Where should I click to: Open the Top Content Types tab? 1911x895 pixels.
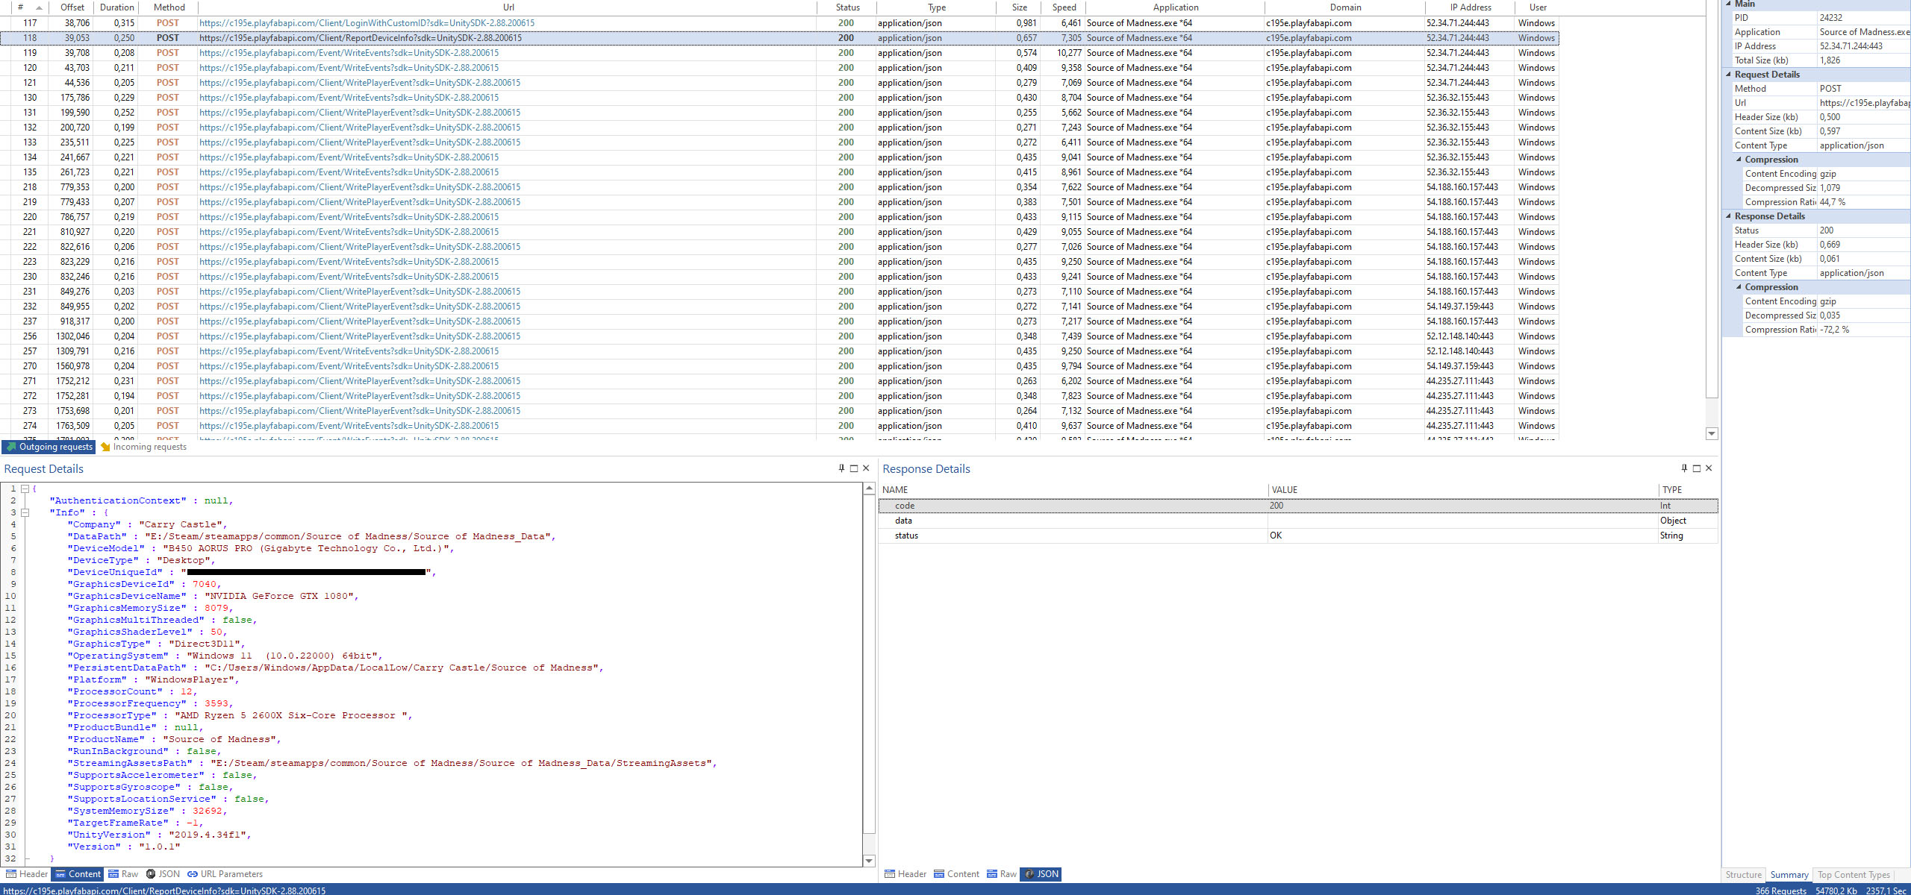[1854, 875]
